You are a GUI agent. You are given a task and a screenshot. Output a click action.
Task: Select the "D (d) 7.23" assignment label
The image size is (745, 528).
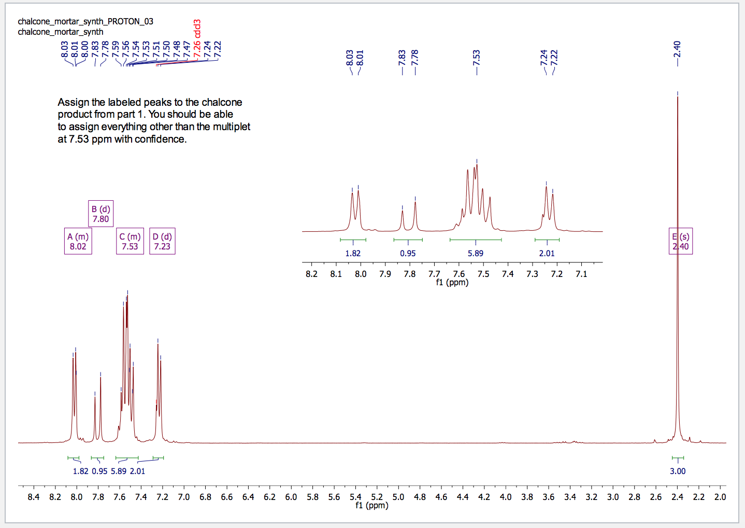pos(162,241)
